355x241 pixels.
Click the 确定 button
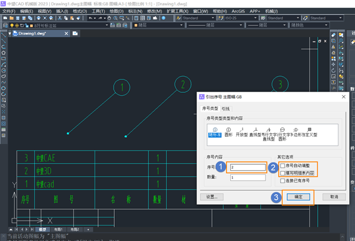tap(298, 197)
